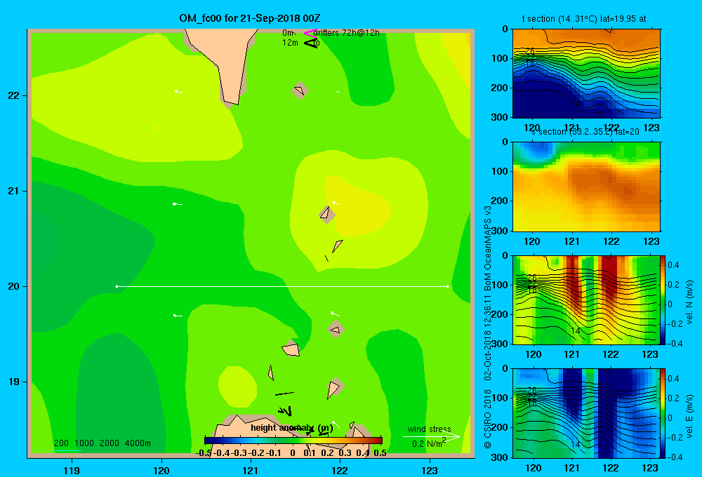Click the island near 19.35N 121.45E
Screen dimensions: 702x477
pyautogui.click(x=291, y=349)
